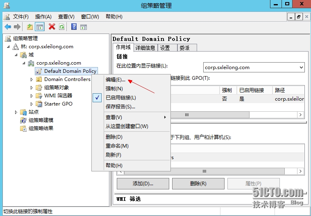This screenshot has height=216, width=311.
Task: Click the WMI 筛选器 folder icon
Action: 39,96
